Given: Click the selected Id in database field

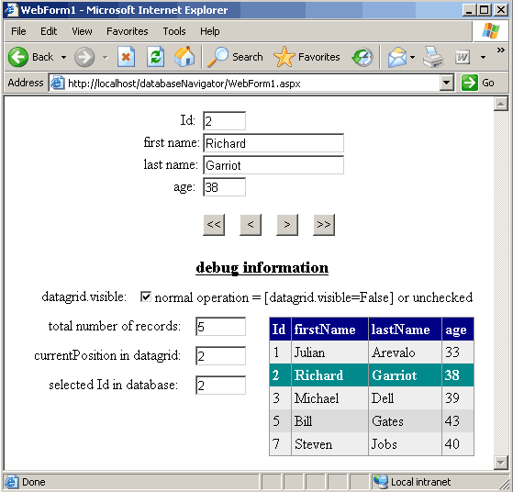Looking at the screenshot, I should coord(221,385).
